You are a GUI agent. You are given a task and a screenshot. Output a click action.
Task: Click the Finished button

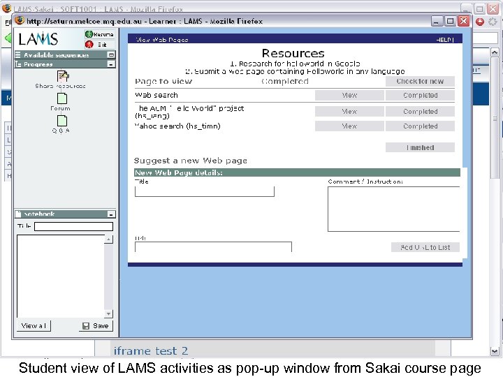click(420, 147)
